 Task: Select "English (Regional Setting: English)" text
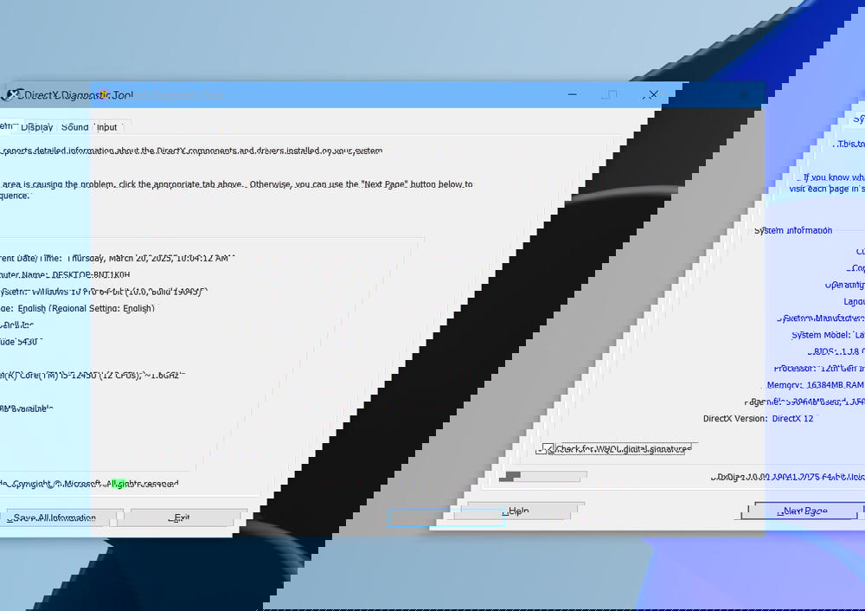(x=86, y=309)
